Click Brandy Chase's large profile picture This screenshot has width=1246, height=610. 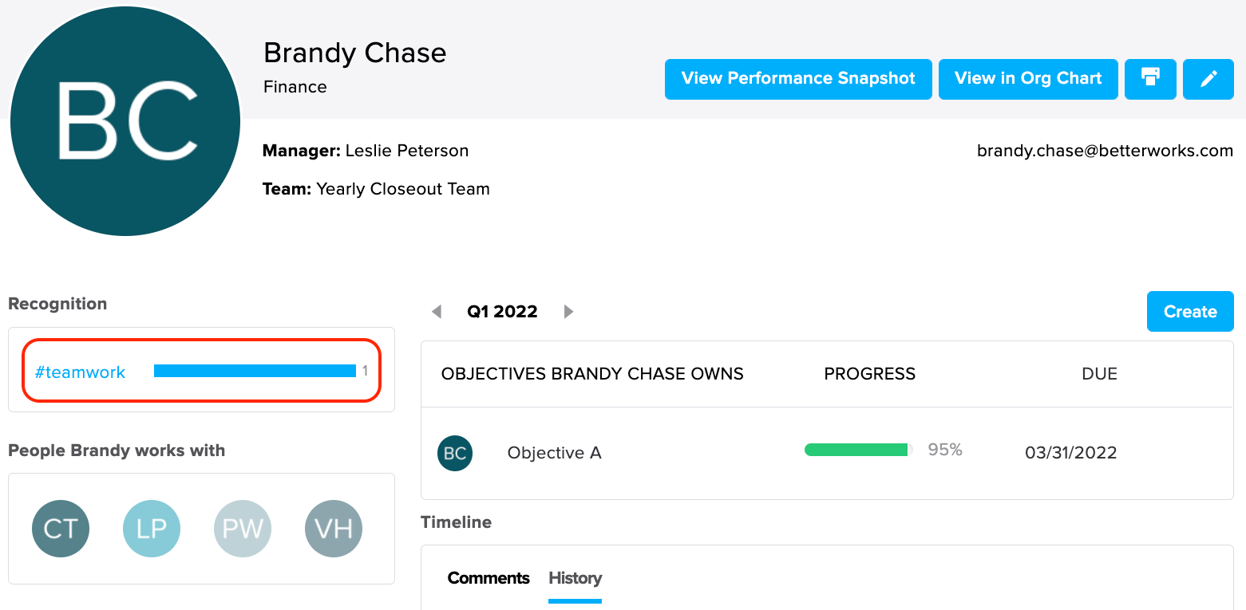pos(125,121)
